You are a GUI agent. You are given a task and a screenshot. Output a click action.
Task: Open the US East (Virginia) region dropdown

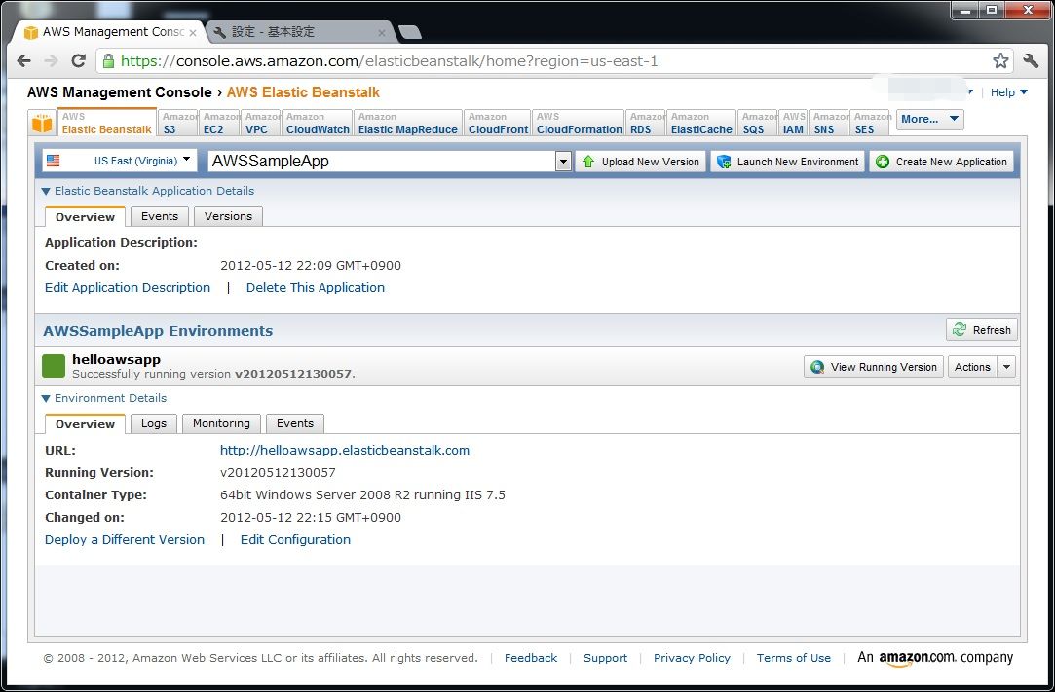click(120, 161)
